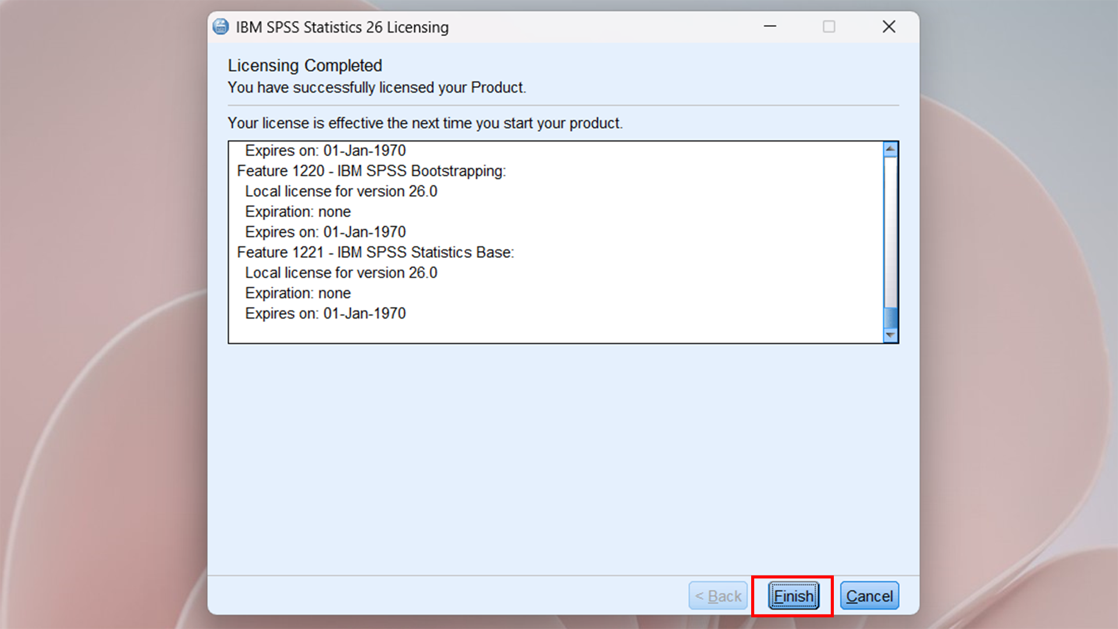Click the license list scrollbar thumb
This screenshot has width=1118, height=629.
[890, 317]
